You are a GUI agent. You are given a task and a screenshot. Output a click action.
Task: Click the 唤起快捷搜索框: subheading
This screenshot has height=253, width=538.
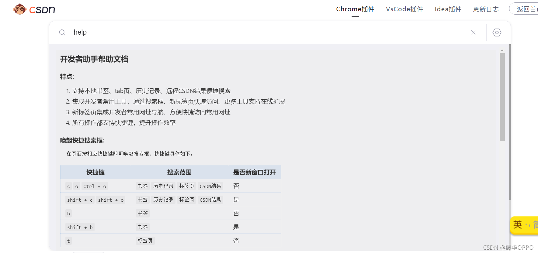click(82, 140)
